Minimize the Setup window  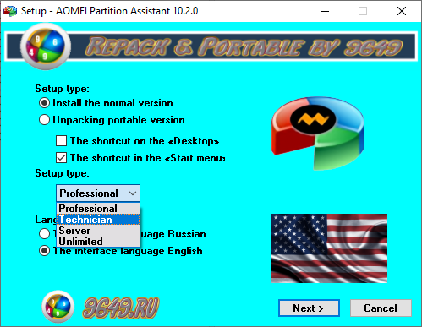(325, 11)
